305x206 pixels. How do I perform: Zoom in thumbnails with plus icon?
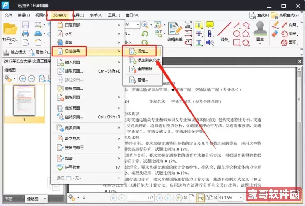23,79
